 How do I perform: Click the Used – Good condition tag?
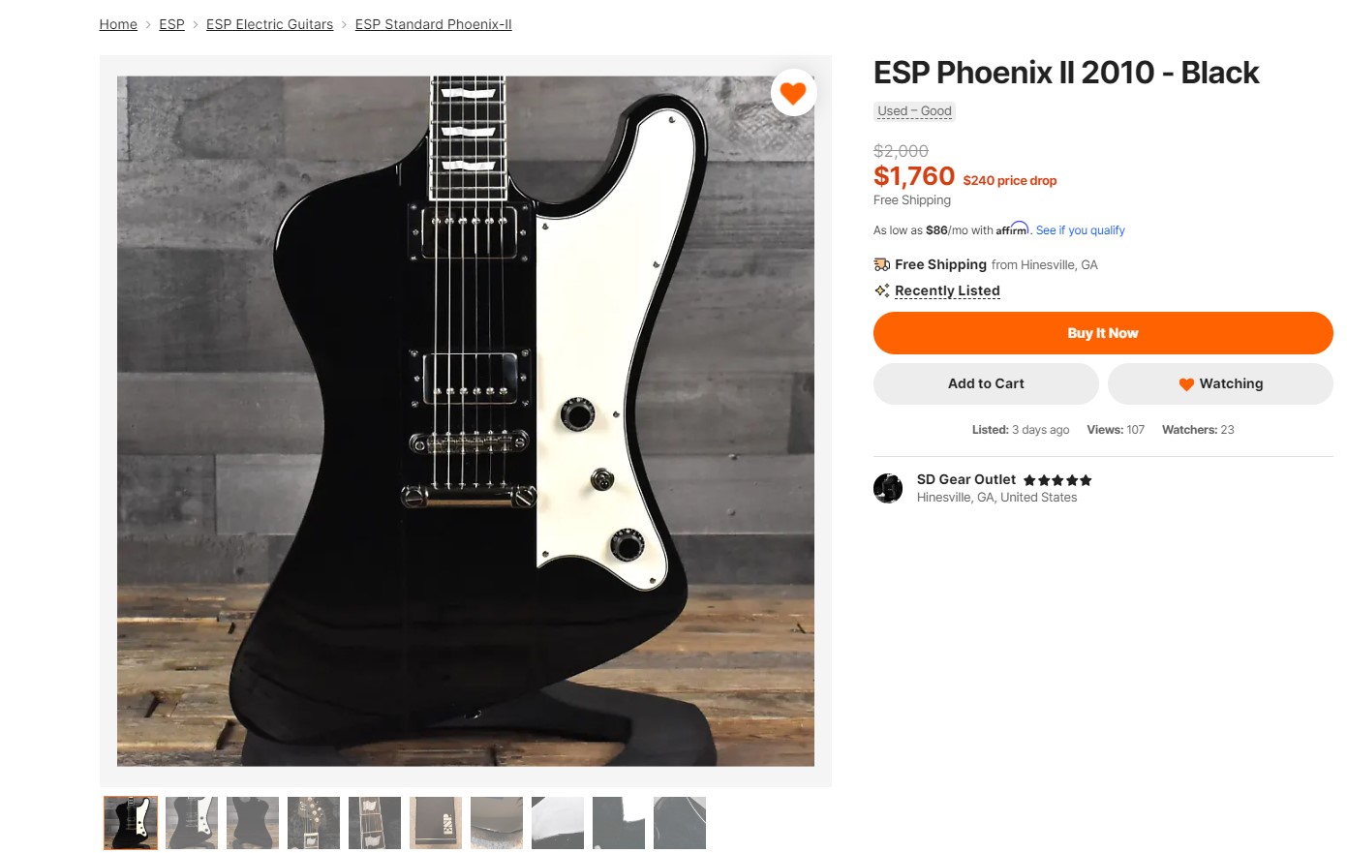pyautogui.click(x=914, y=111)
